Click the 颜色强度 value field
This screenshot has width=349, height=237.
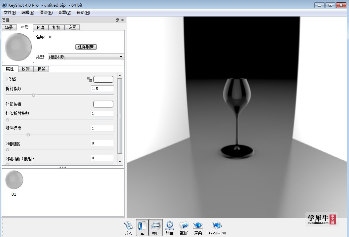pyautogui.click(x=102, y=128)
